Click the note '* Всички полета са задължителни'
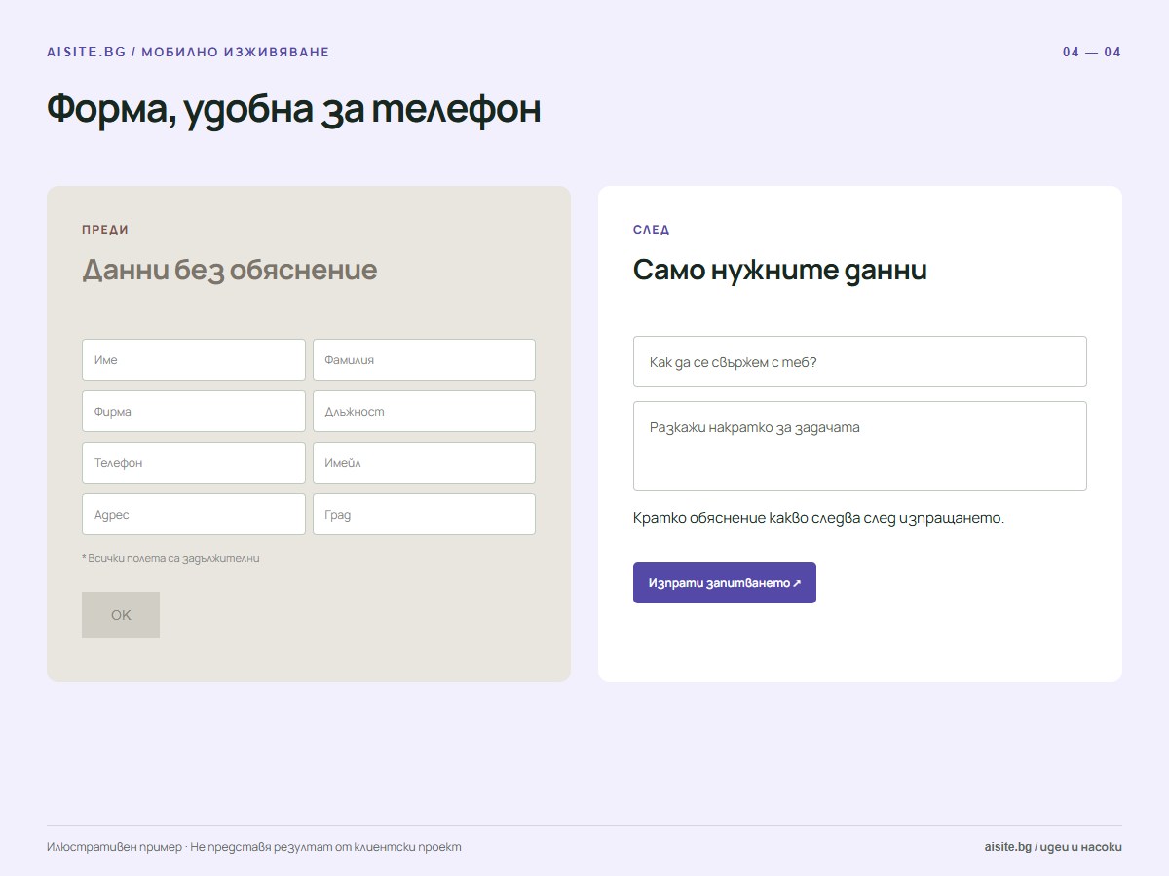This screenshot has width=1169, height=876. tap(170, 559)
